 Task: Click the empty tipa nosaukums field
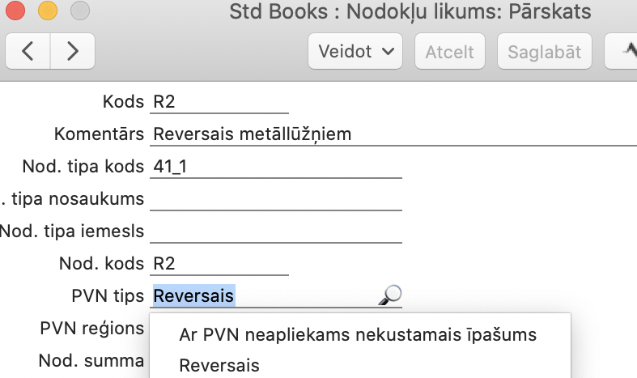pyautogui.click(x=275, y=199)
